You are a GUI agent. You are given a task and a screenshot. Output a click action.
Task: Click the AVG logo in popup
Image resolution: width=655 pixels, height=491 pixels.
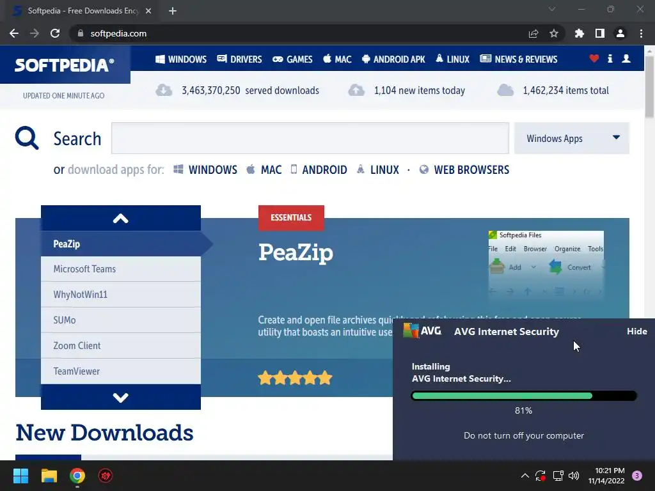422,331
